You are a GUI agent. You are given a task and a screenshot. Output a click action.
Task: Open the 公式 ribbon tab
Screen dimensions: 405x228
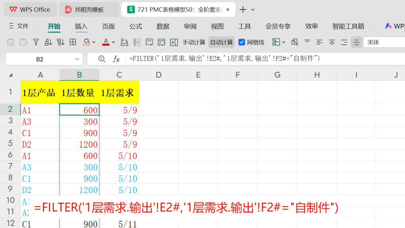[136, 27]
